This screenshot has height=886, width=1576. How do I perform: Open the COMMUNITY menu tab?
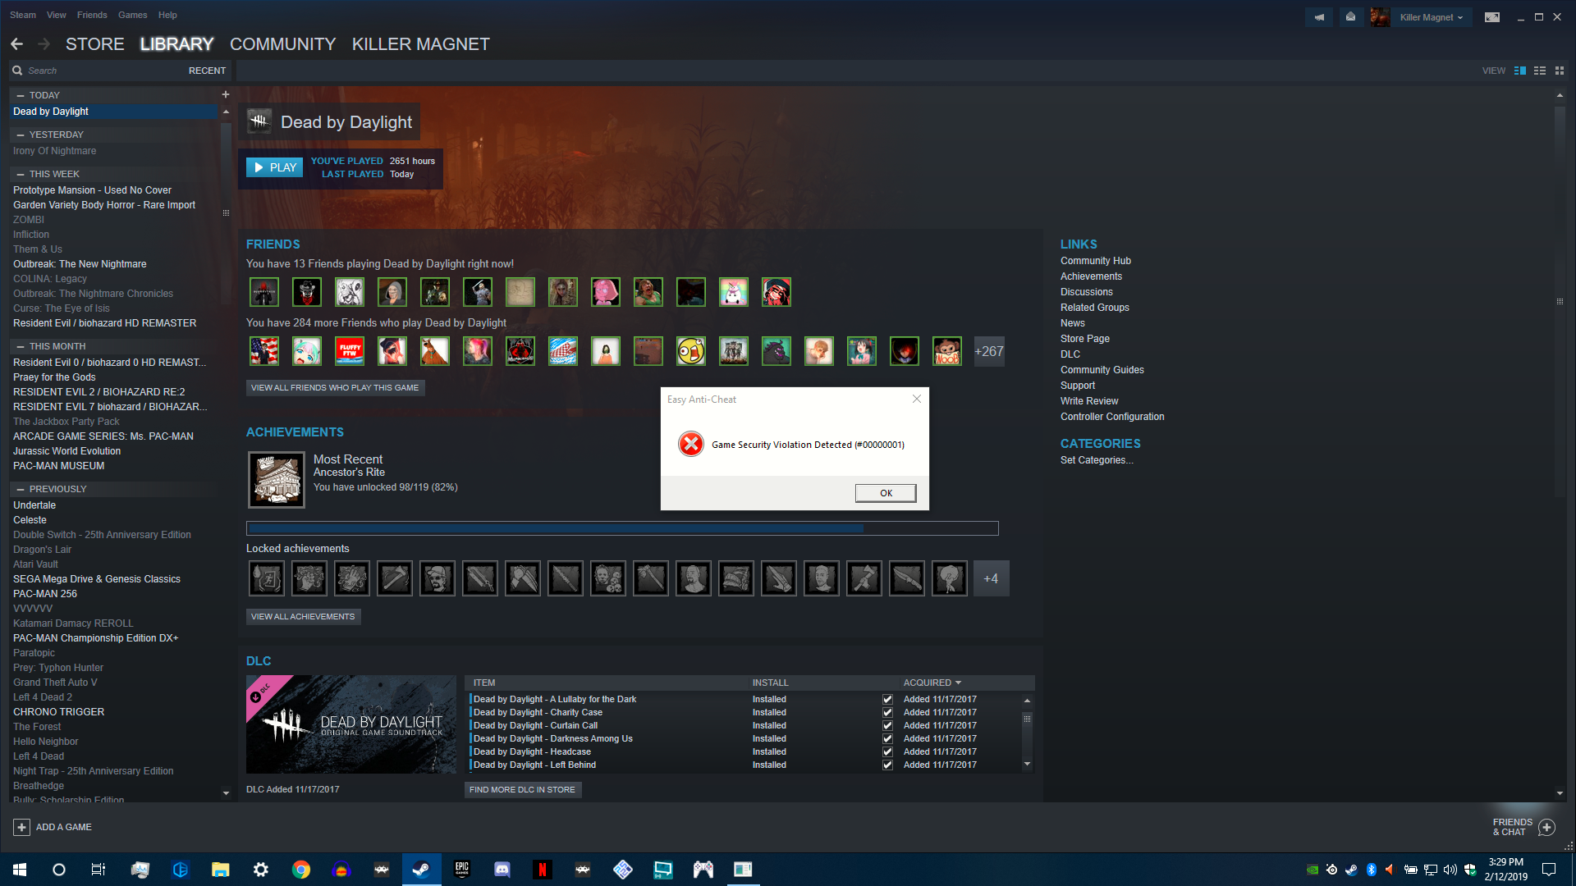282,44
